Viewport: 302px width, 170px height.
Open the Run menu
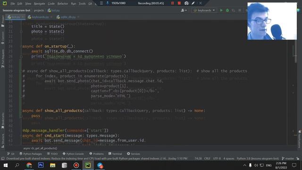tap(74, 3)
